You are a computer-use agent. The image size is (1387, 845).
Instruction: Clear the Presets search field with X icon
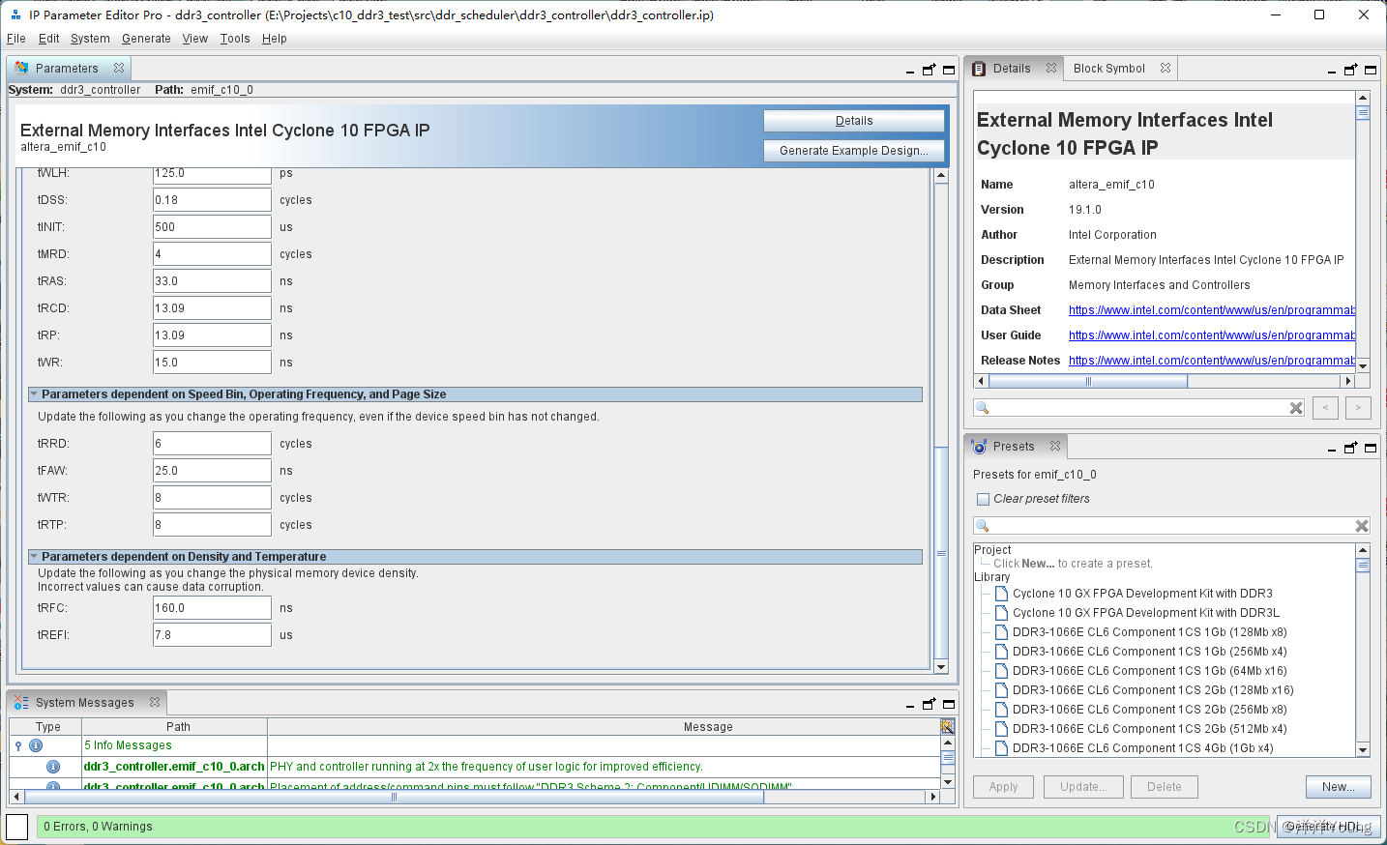point(1362,526)
